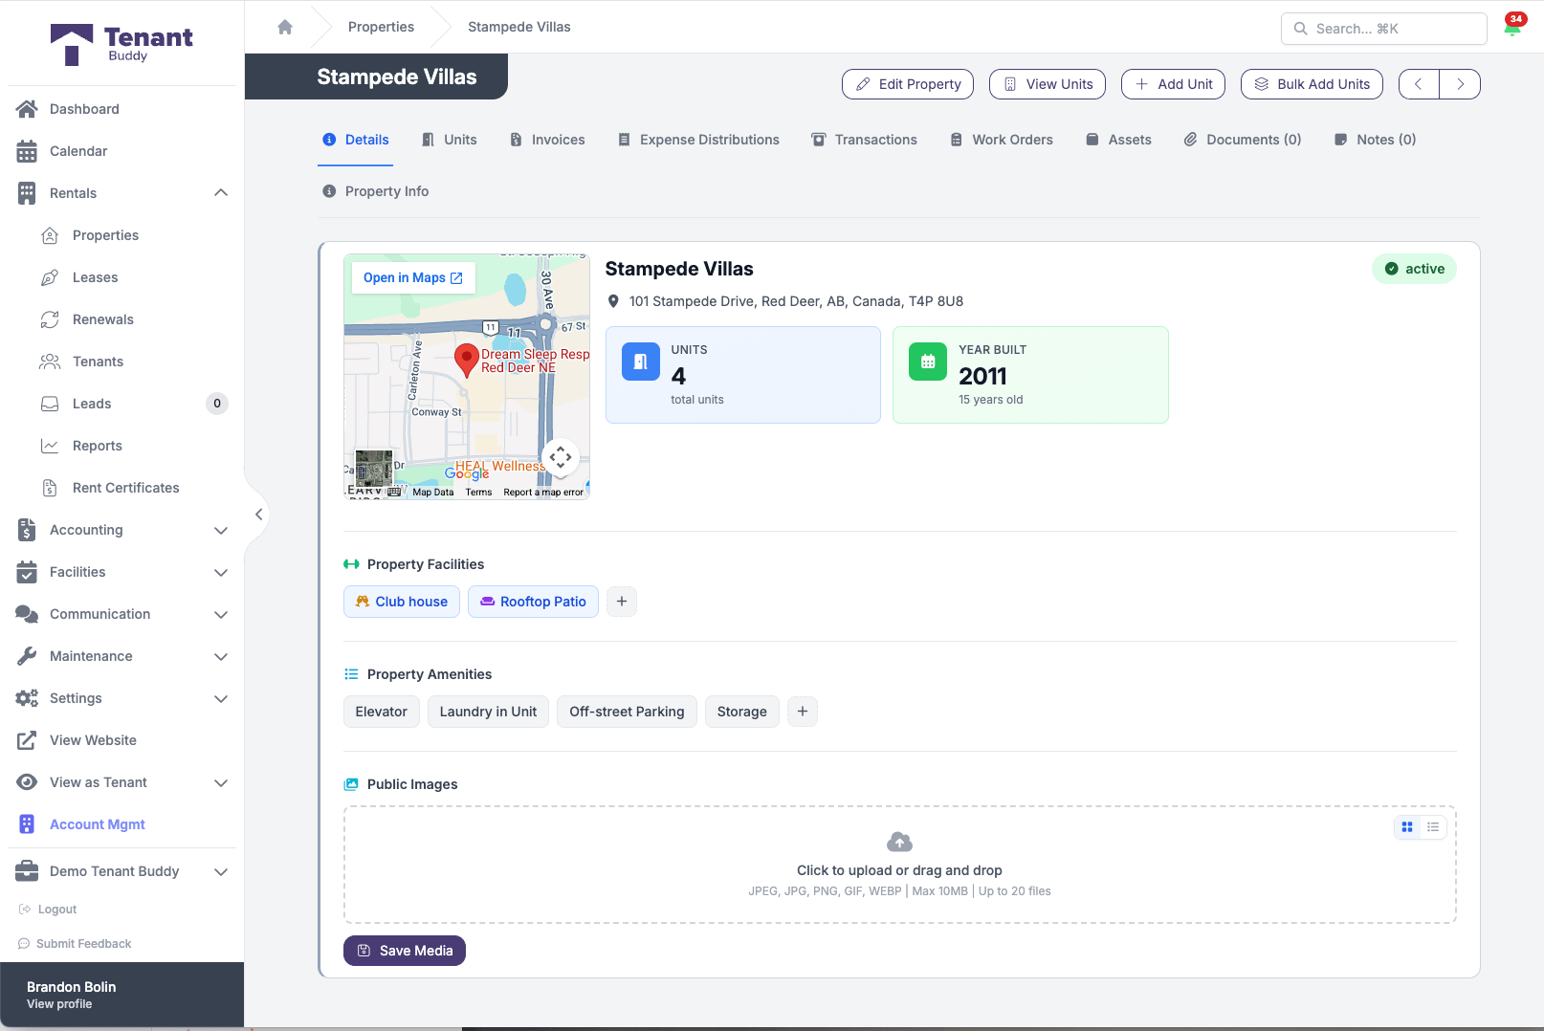Click the image upload drop zone
The width and height of the screenshot is (1544, 1031).
899,865
